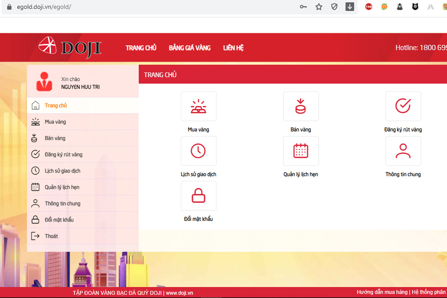The height and width of the screenshot is (298, 447).
Task: Open LIÊN HỆ in top navigation
Action: click(233, 48)
